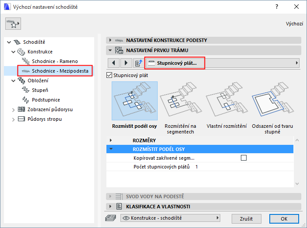
Task: Collapse the Rozmístit podél osy section
Action: tap(111, 149)
